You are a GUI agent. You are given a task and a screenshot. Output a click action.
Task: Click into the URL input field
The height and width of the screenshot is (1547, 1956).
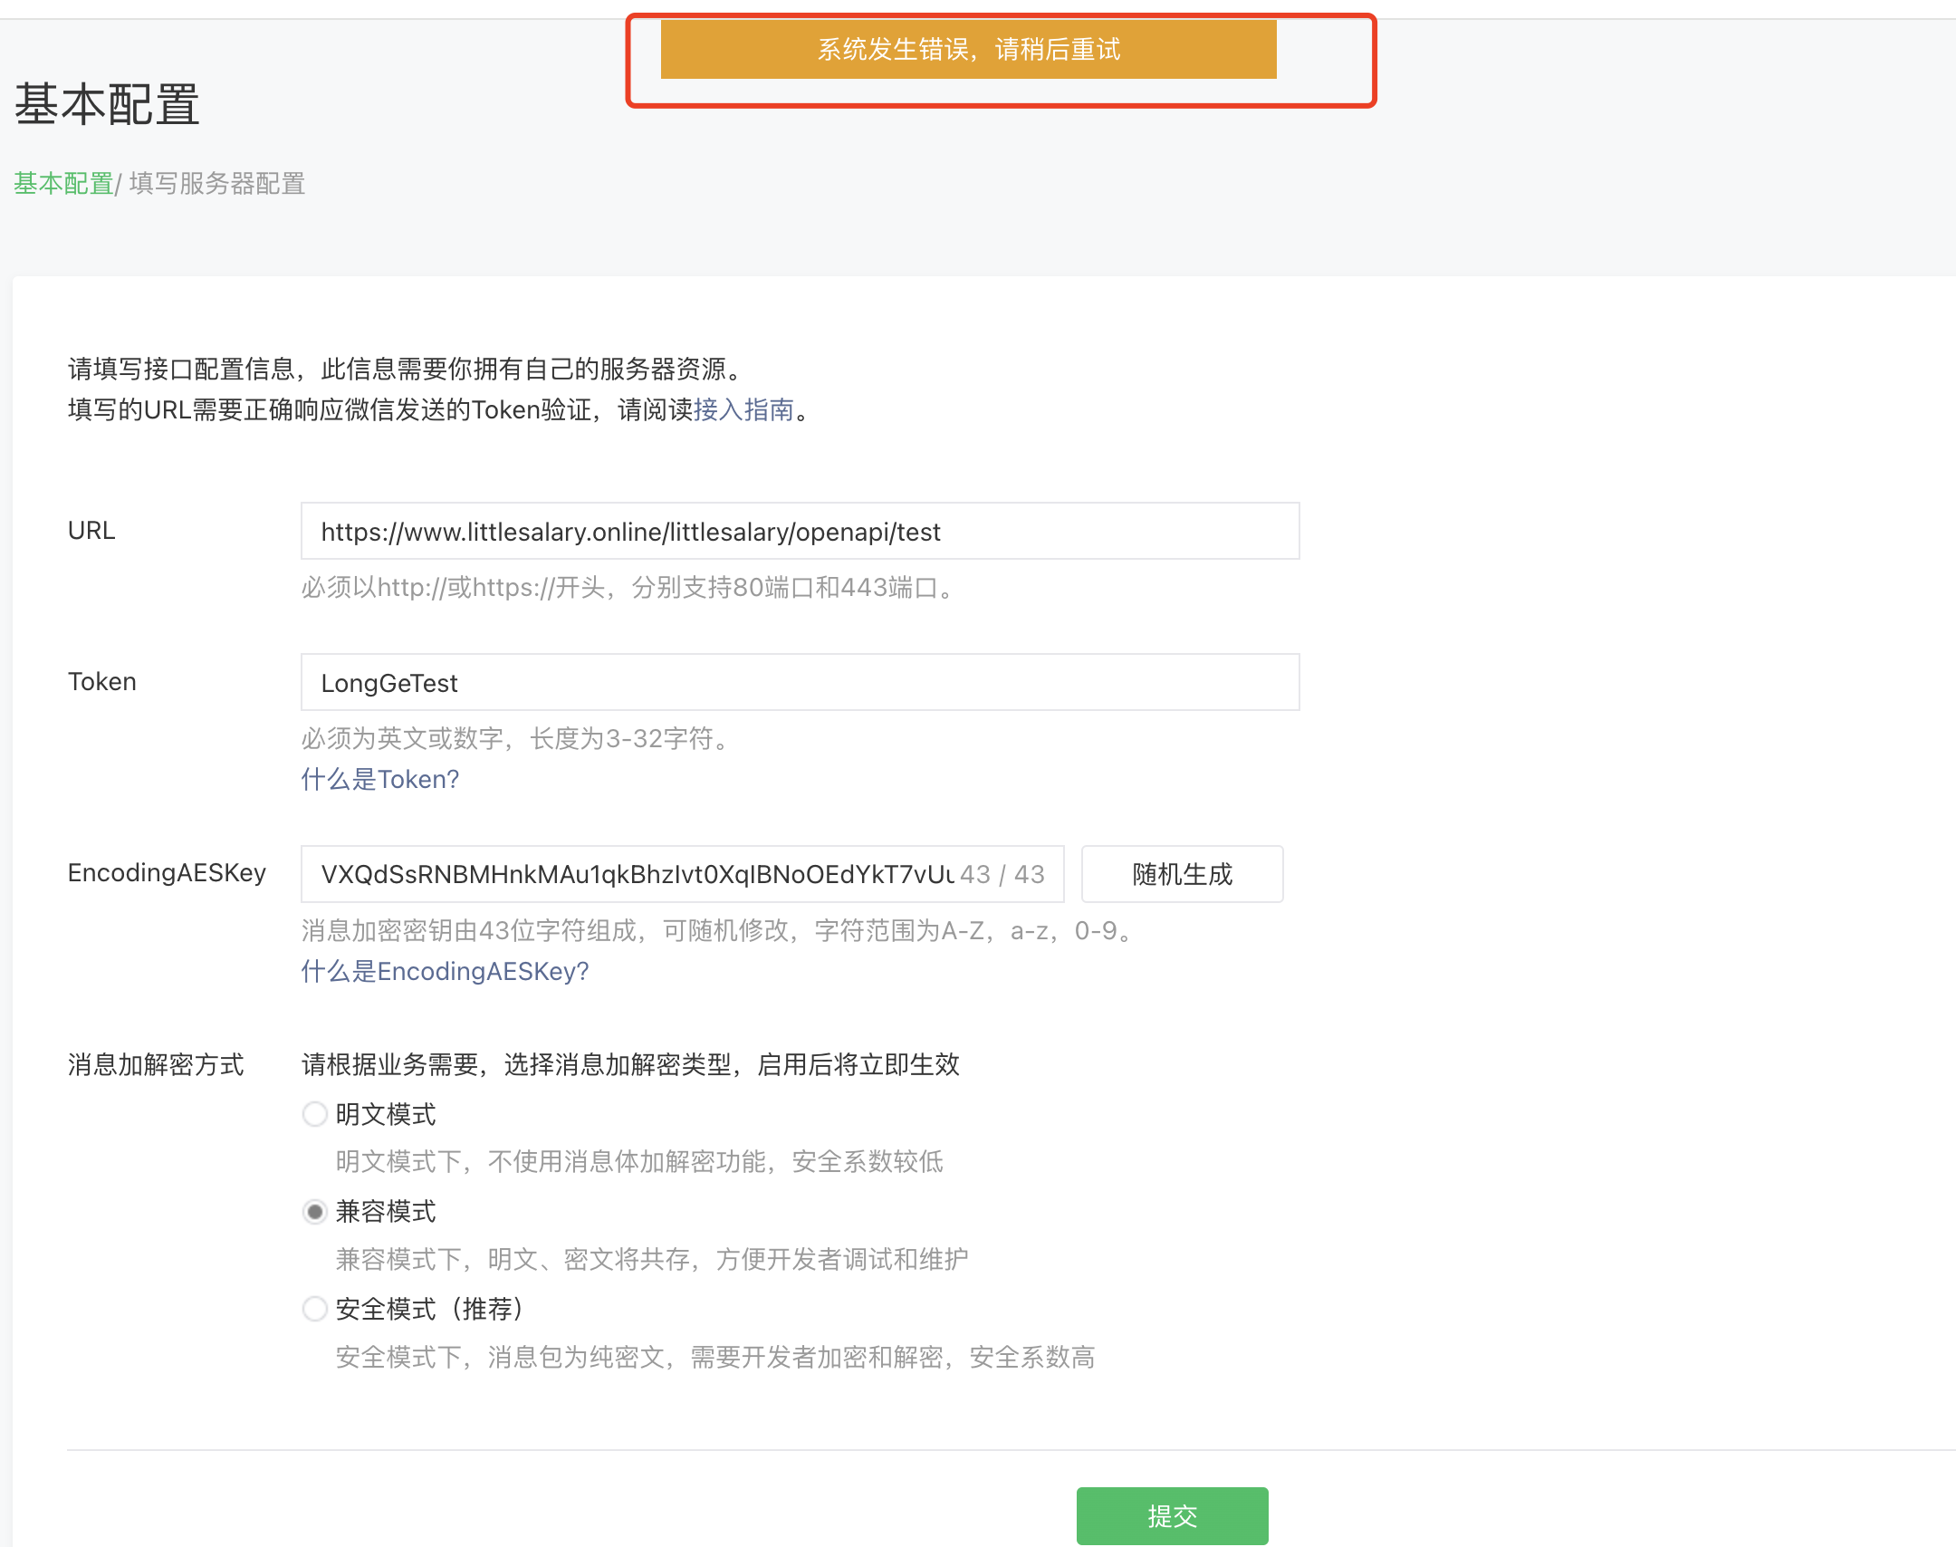[x=800, y=532]
